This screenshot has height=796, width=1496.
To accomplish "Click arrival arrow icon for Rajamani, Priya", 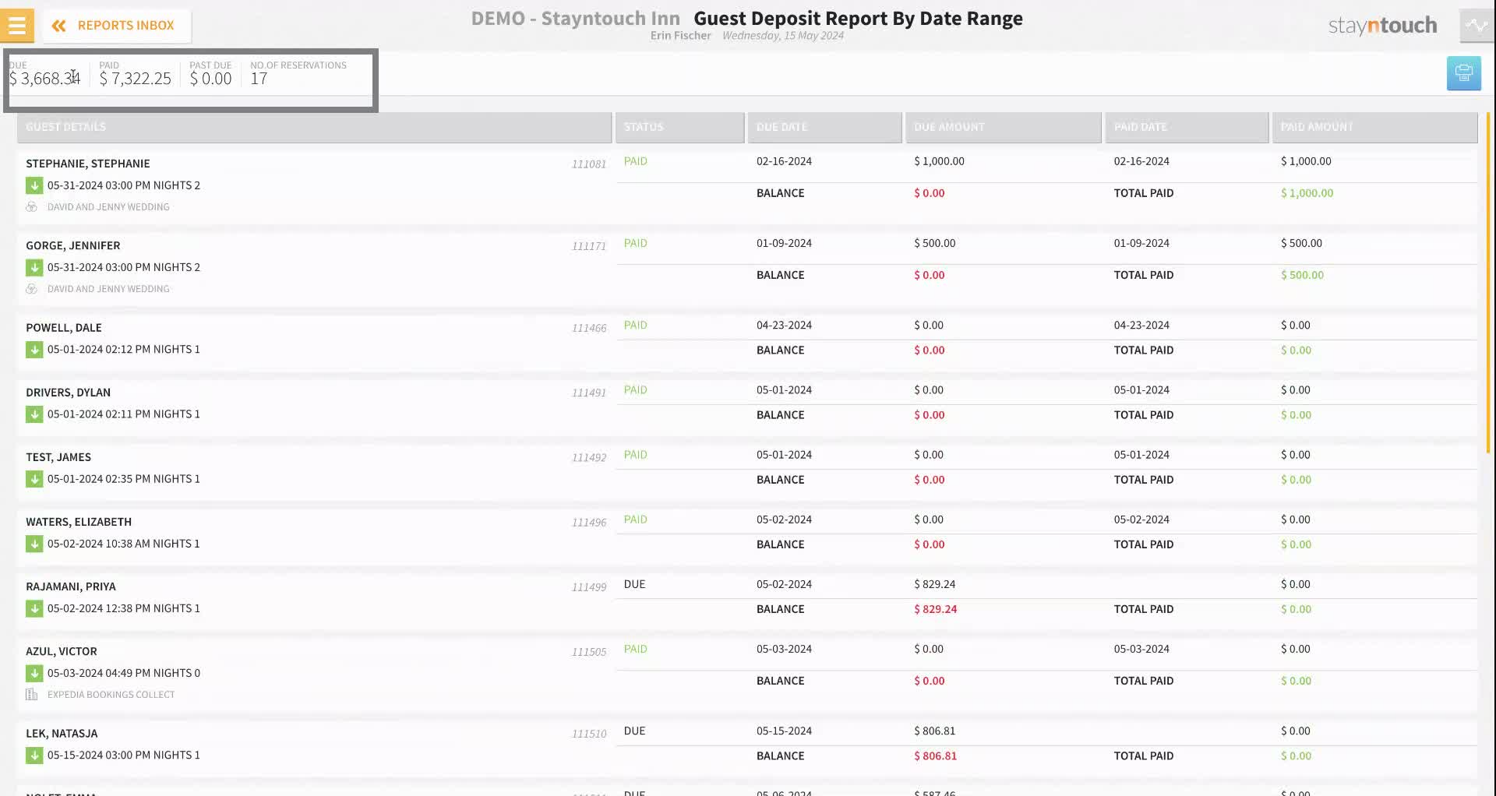I will pos(34,608).
